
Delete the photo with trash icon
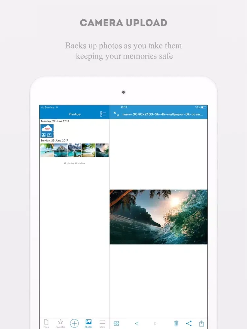coord(177,323)
